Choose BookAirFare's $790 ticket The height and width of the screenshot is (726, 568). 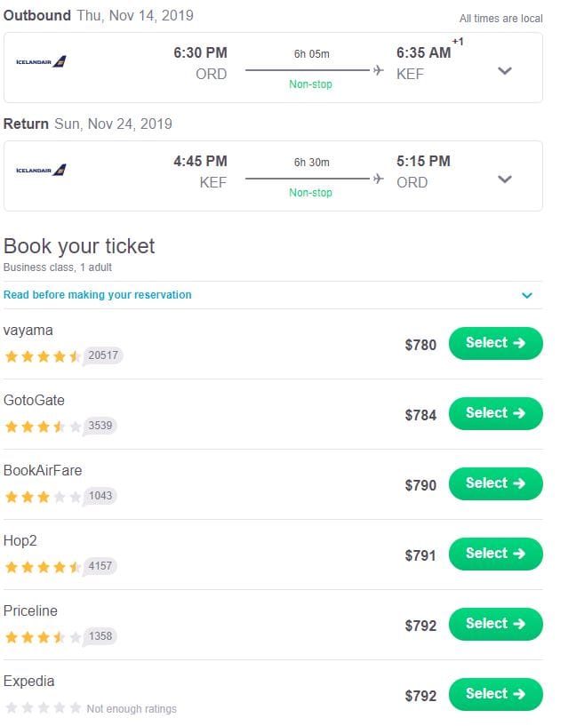point(495,483)
